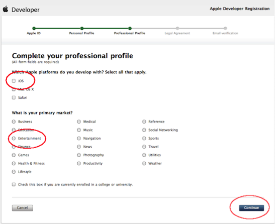Tick the enrolled in college checkbox
This screenshot has height=224, width=275.
14,184
